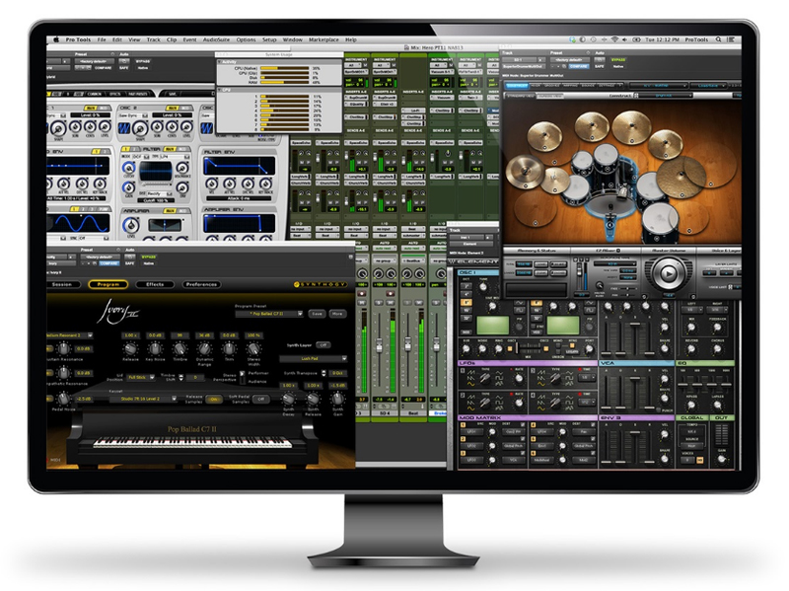Click the Ivory Stereo Width knob
Screen dimensions: 789x591
coord(253,348)
